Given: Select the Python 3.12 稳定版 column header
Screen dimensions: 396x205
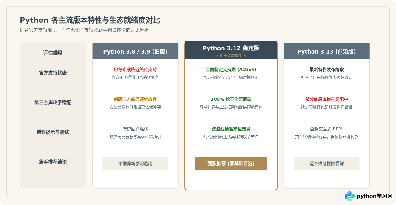Looking at the screenshot, I should pyautogui.click(x=231, y=50).
